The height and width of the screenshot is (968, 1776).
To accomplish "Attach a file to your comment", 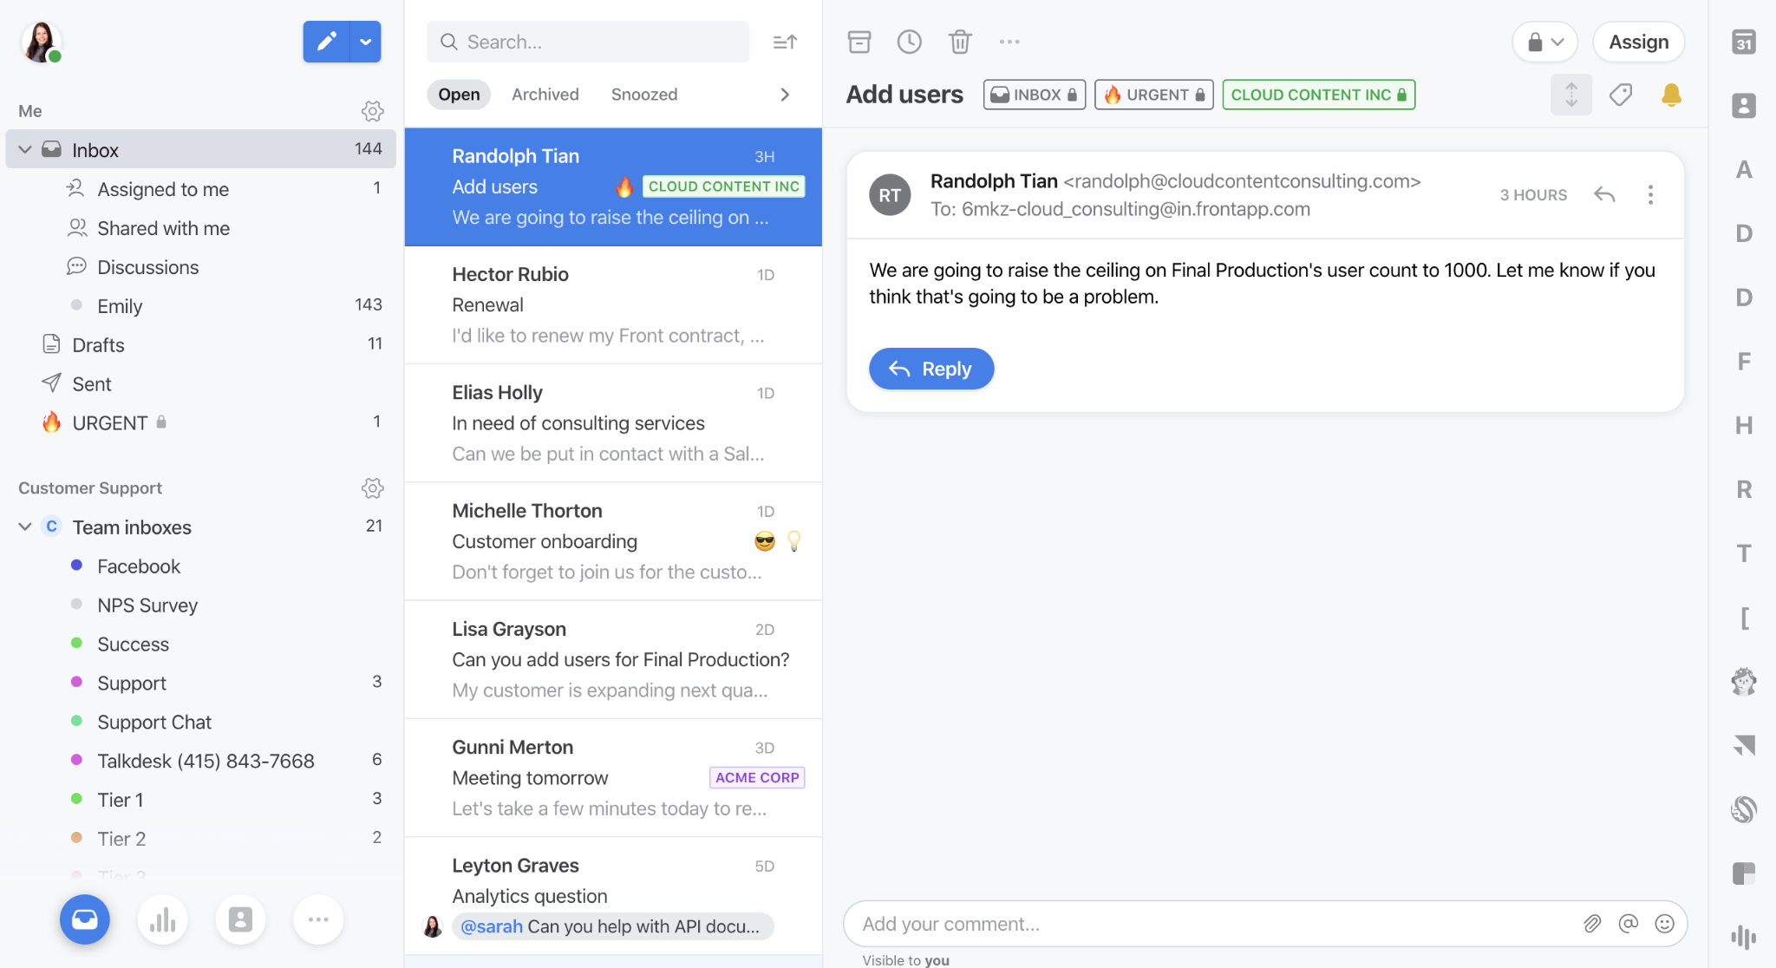I will point(1591,924).
